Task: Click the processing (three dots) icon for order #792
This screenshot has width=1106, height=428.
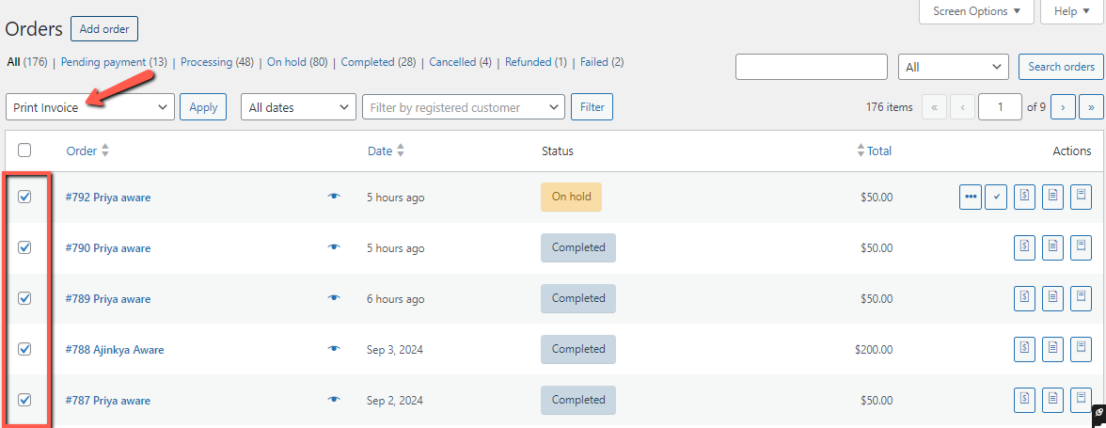Action: click(x=971, y=198)
